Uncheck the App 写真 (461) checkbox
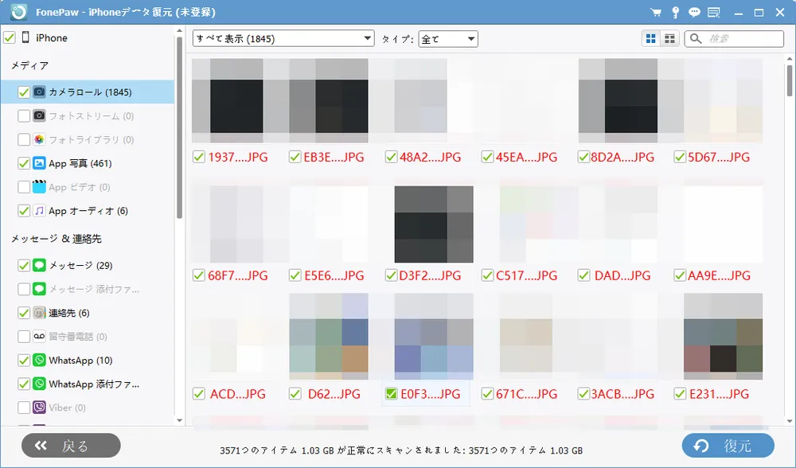 click(23, 163)
